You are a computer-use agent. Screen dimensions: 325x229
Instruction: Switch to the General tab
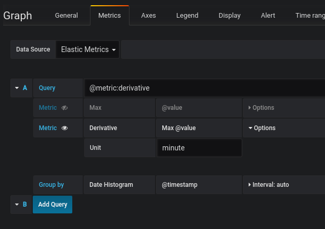pos(67,16)
